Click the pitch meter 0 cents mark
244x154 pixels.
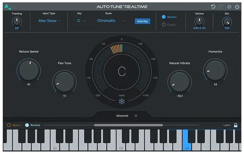[121, 39]
